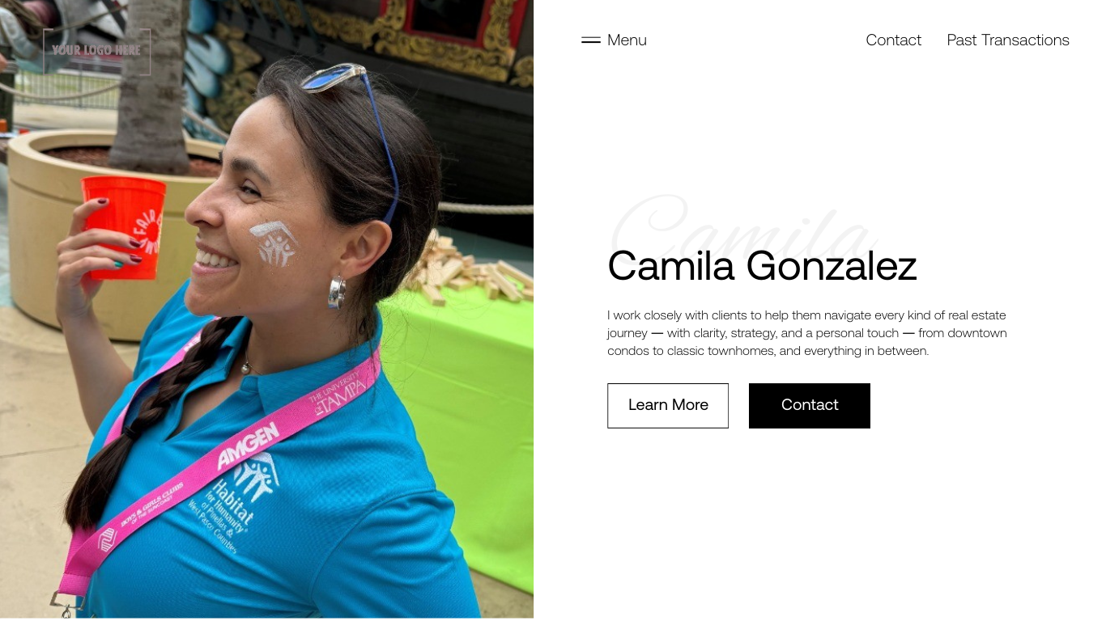Open the Past Transactions link
This screenshot has height=621, width=1106.
(1008, 40)
